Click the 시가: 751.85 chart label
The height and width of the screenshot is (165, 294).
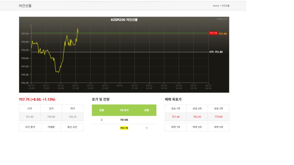coord(216,52)
